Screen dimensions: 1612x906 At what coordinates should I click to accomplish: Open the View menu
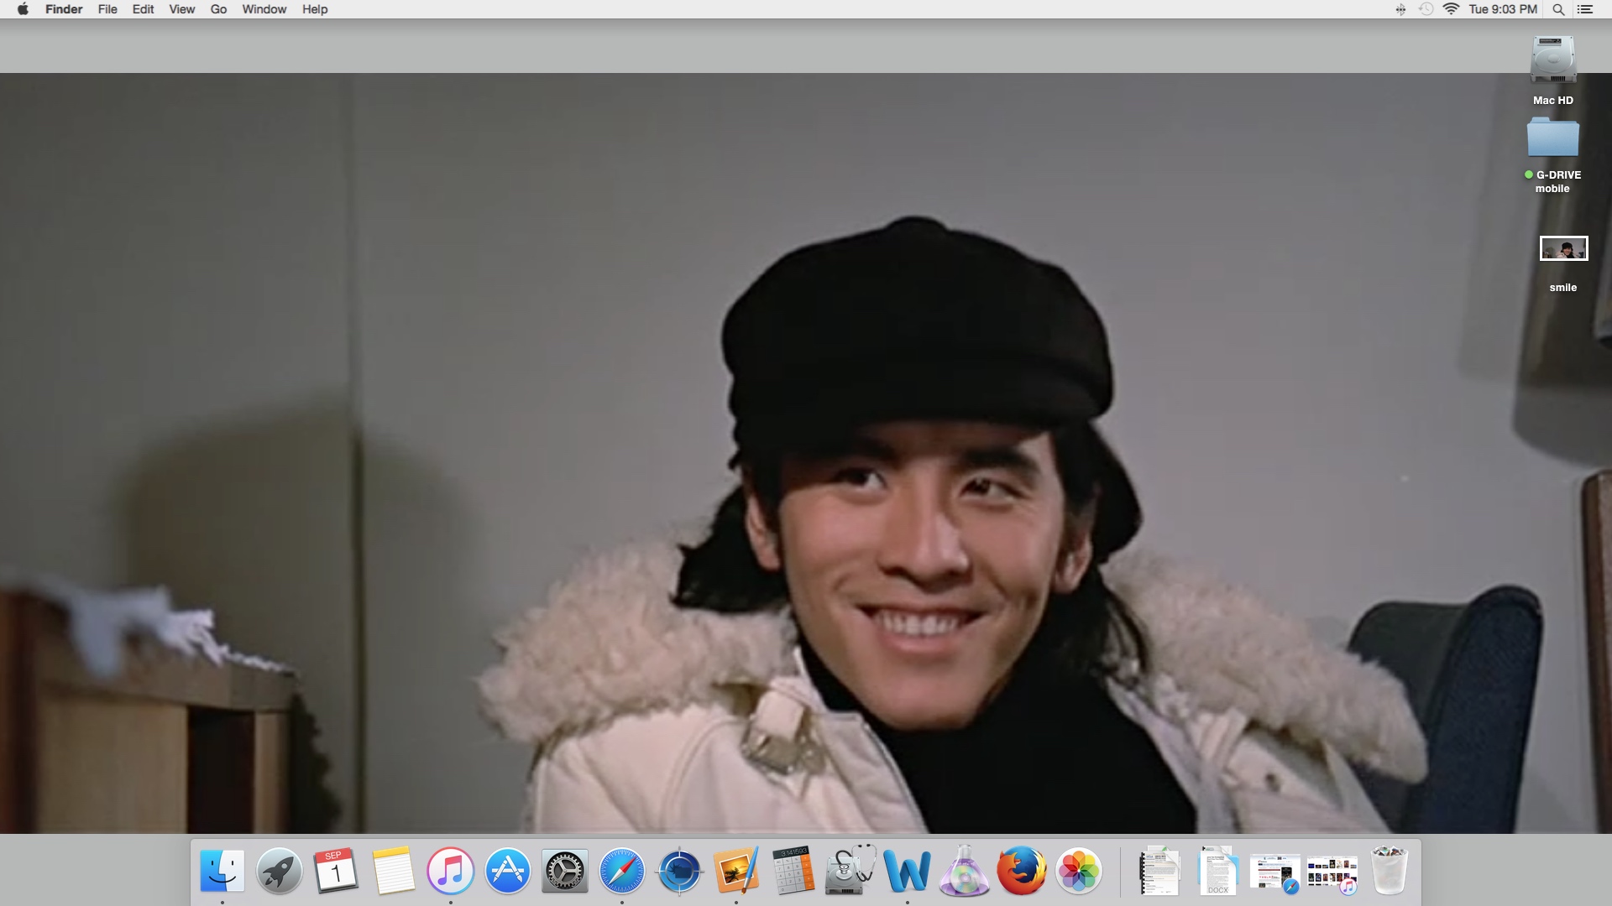click(x=181, y=9)
